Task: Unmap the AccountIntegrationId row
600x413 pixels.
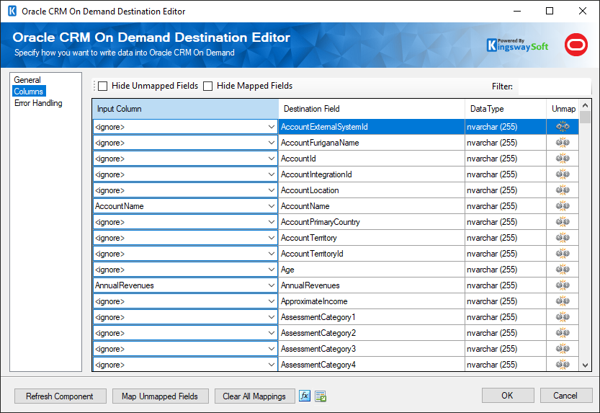Action: pos(563,174)
